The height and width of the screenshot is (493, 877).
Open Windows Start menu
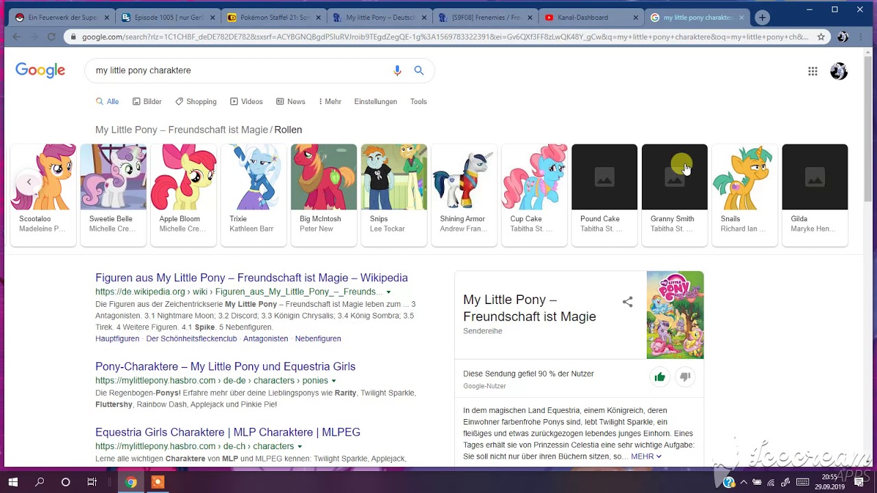[13, 482]
